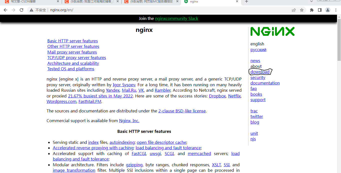
Task: Click the NGINX logo
Action: 273,32
